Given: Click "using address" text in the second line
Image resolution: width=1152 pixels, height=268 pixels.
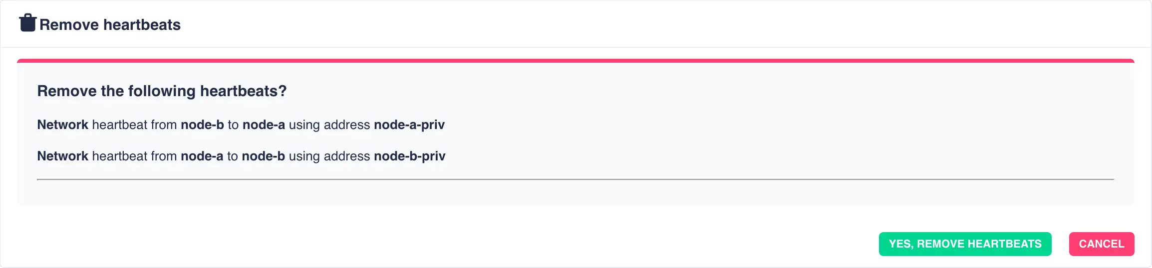Looking at the screenshot, I should pos(329,156).
